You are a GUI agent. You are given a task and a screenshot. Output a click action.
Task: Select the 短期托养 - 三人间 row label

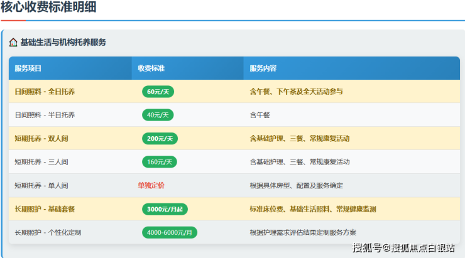(41, 162)
